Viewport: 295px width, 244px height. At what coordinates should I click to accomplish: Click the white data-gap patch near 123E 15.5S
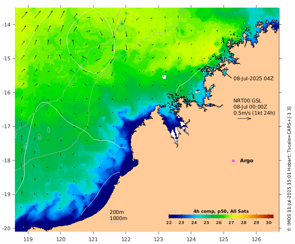(164, 77)
